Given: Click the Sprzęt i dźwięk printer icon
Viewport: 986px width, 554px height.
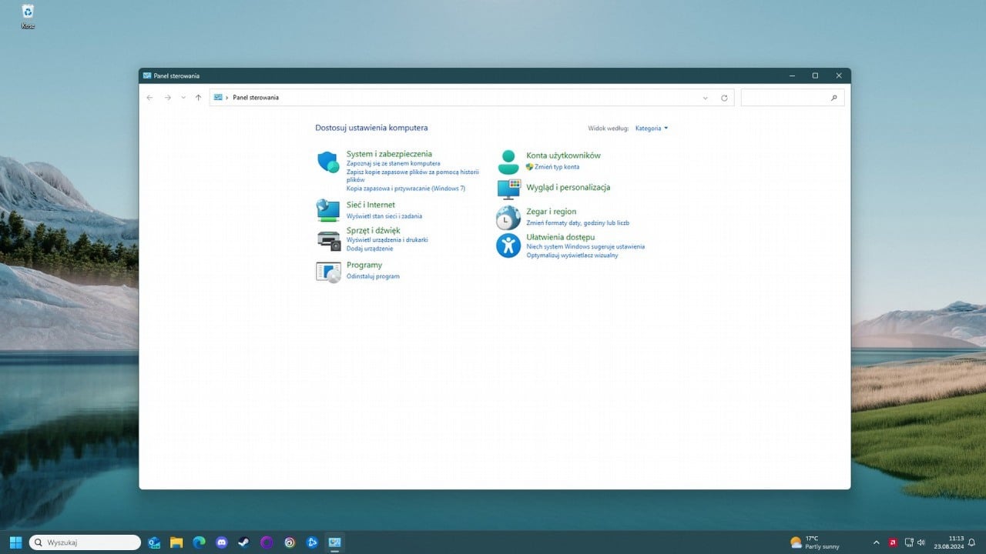Looking at the screenshot, I should click(328, 241).
